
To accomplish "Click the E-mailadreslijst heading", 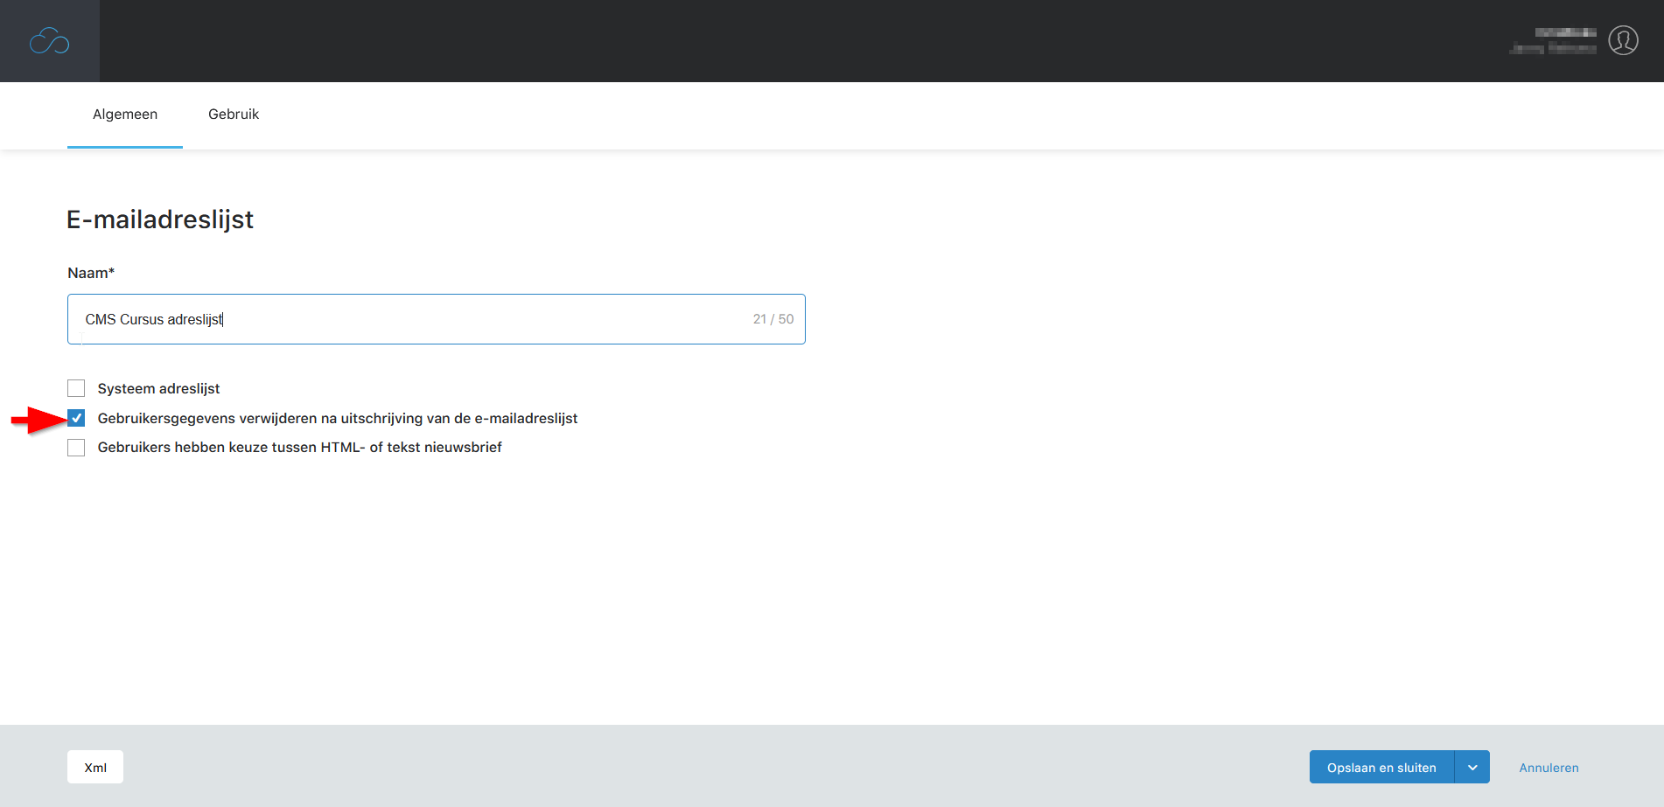I will [160, 219].
